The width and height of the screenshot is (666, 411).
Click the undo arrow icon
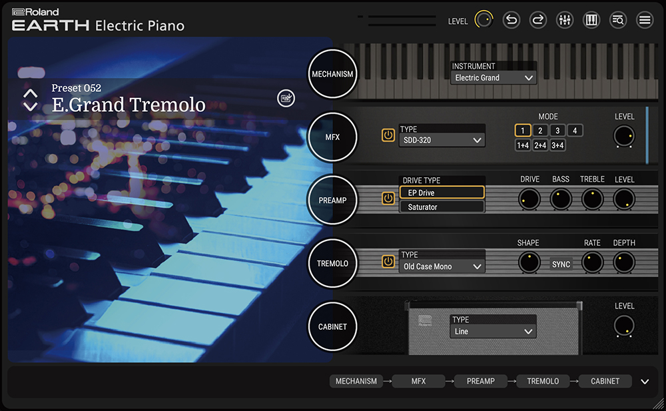(511, 20)
